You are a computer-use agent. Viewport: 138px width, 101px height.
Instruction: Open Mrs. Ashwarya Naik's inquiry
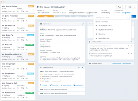(18, 85)
